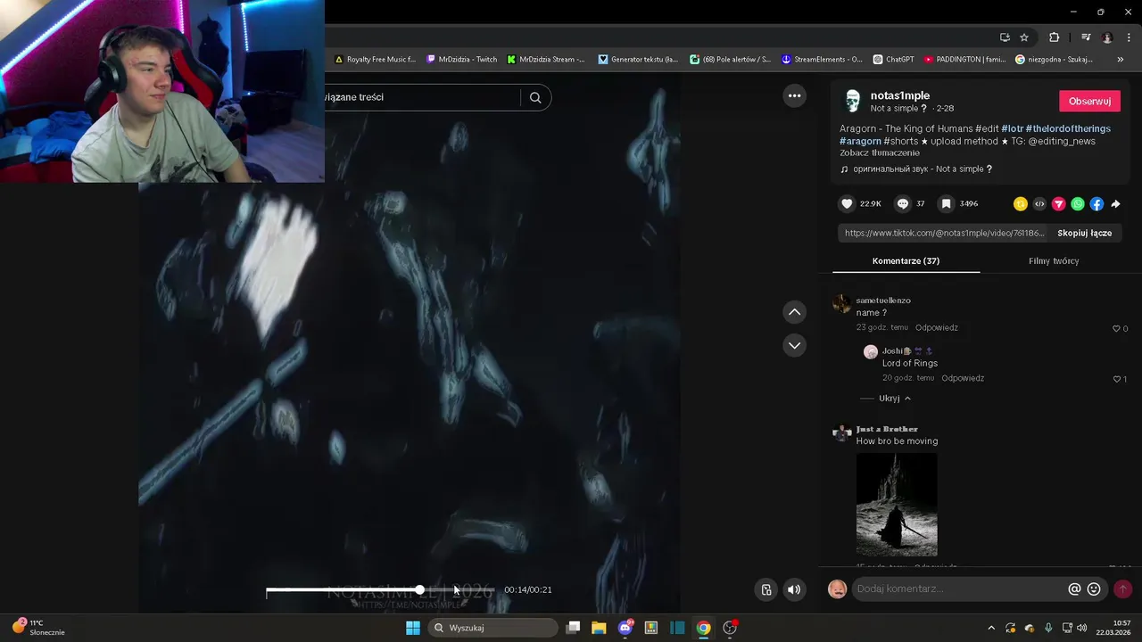Get embed code icon
The image size is (1142, 642).
pos(1039,204)
